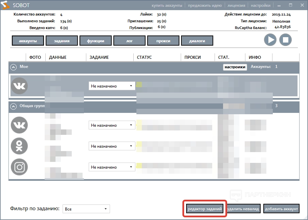Screen dimensions: 308x220
Task: Click the SOBOT logo icon
Action: pyautogui.click(x=6, y=5)
